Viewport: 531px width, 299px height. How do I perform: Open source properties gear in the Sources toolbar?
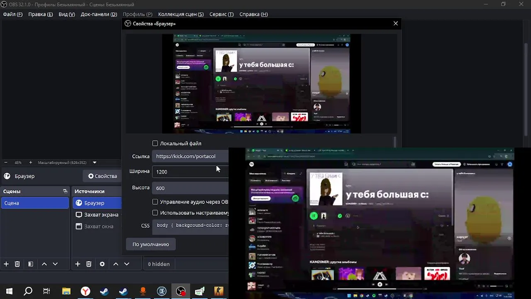tap(102, 264)
